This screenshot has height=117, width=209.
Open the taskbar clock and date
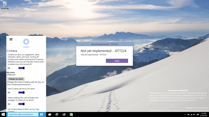coord(203,115)
